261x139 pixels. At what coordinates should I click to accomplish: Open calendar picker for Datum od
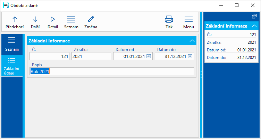coord(149,56)
